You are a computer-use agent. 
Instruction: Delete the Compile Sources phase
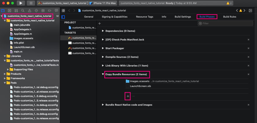pos(249,57)
